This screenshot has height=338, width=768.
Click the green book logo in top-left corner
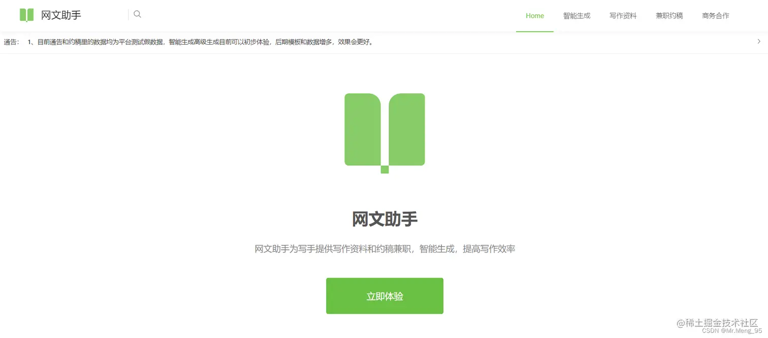26,15
